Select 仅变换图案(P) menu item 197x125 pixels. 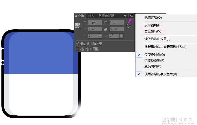(x=154, y=61)
